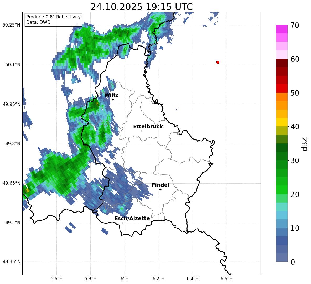Click the Esch/Alzette city label
Viewport: 311px width, 284px height.
[x=132, y=219]
